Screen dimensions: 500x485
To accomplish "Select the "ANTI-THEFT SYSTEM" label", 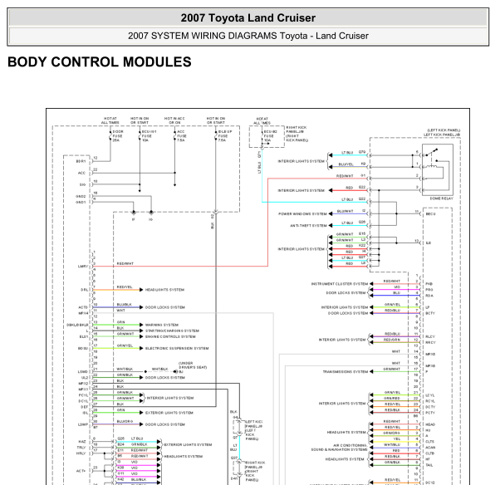I will coord(308,225).
